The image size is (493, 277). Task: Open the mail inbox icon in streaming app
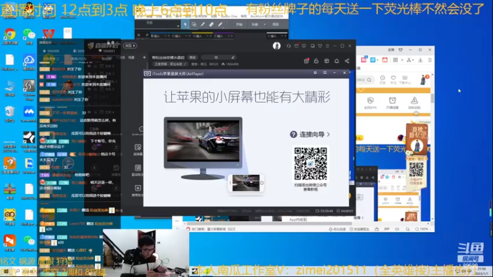[296, 46]
